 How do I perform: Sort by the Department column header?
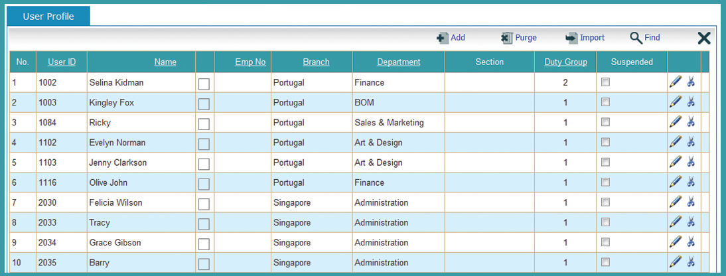(399, 62)
